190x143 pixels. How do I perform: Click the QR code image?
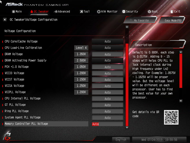(x=171, y=117)
